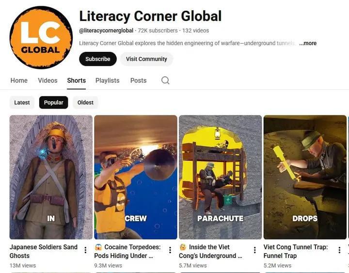349x273 pixels.
Task: Open options menu for Japanese Soldiers Sand Ghosts
Action: [85, 250]
